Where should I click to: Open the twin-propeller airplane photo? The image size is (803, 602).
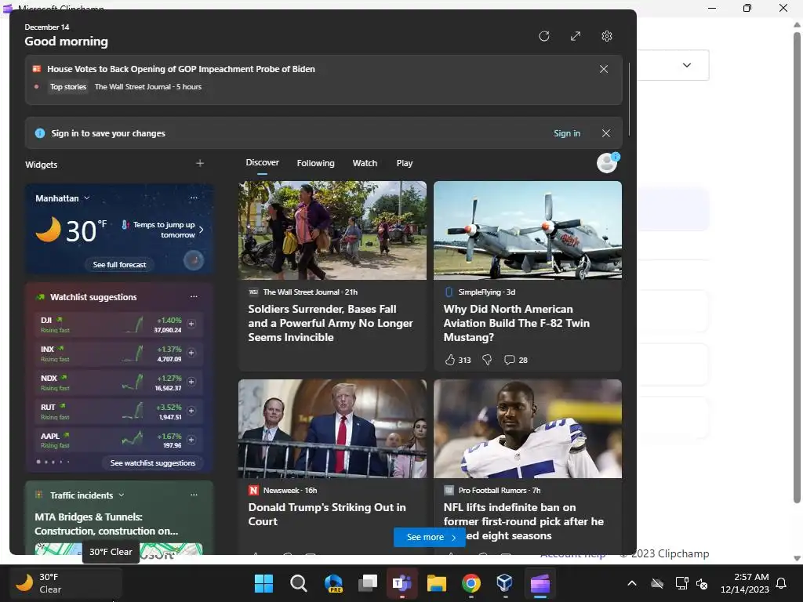click(528, 230)
